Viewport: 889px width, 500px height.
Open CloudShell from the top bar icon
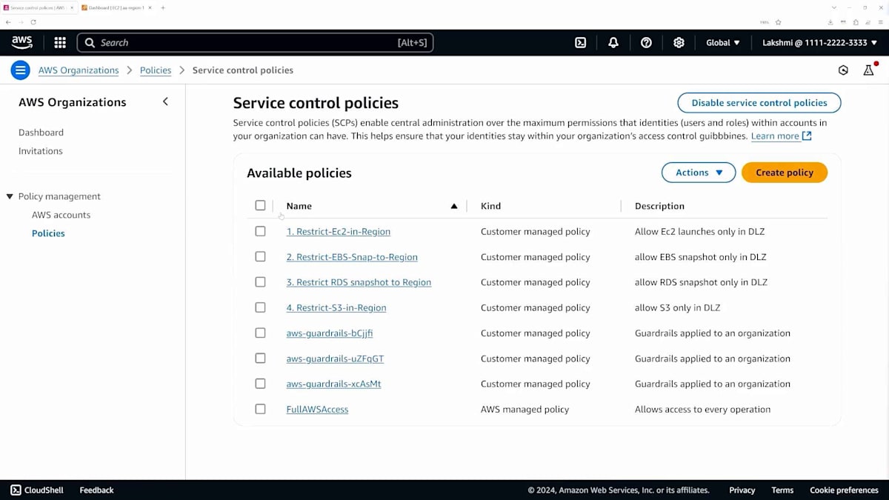(581, 43)
